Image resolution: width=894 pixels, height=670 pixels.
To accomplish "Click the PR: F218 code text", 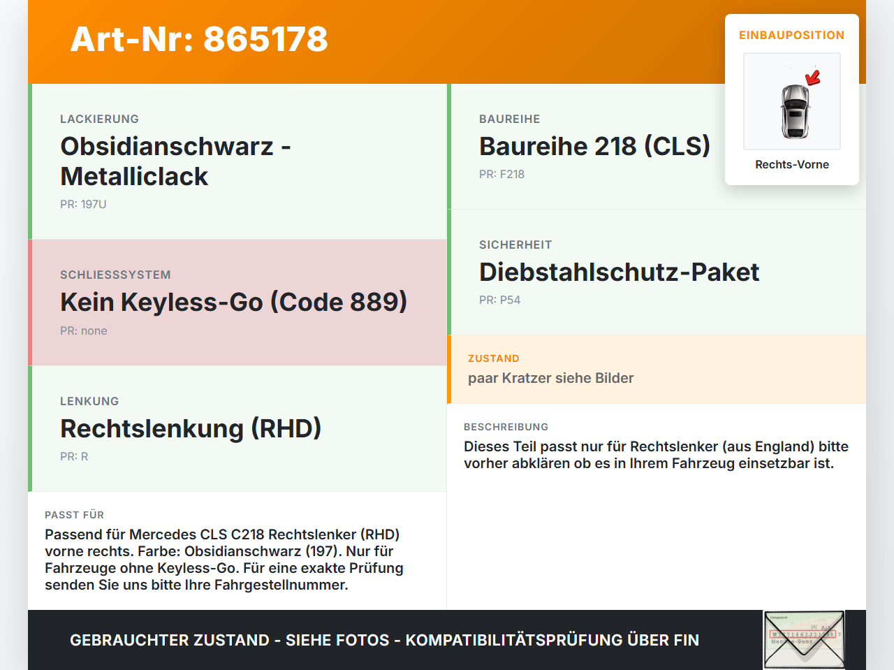I will tap(501, 174).
